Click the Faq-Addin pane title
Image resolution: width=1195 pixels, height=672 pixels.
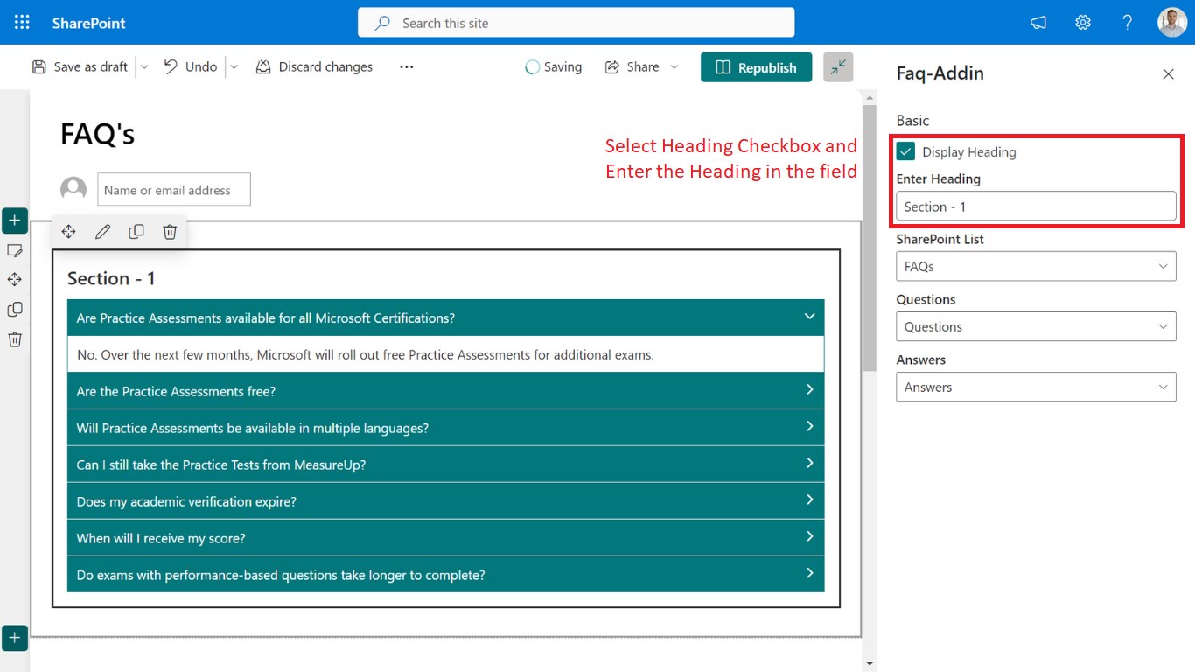pyautogui.click(x=940, y=73)
